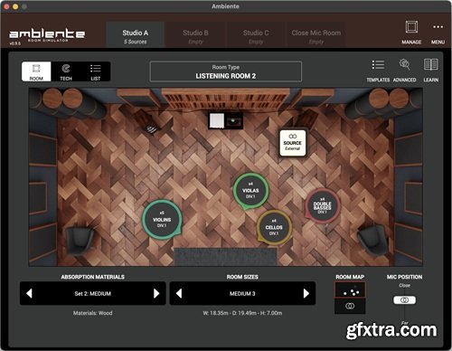Open the Learn book icon
This screenshot has width=452, height=351.
pos(431,71)
